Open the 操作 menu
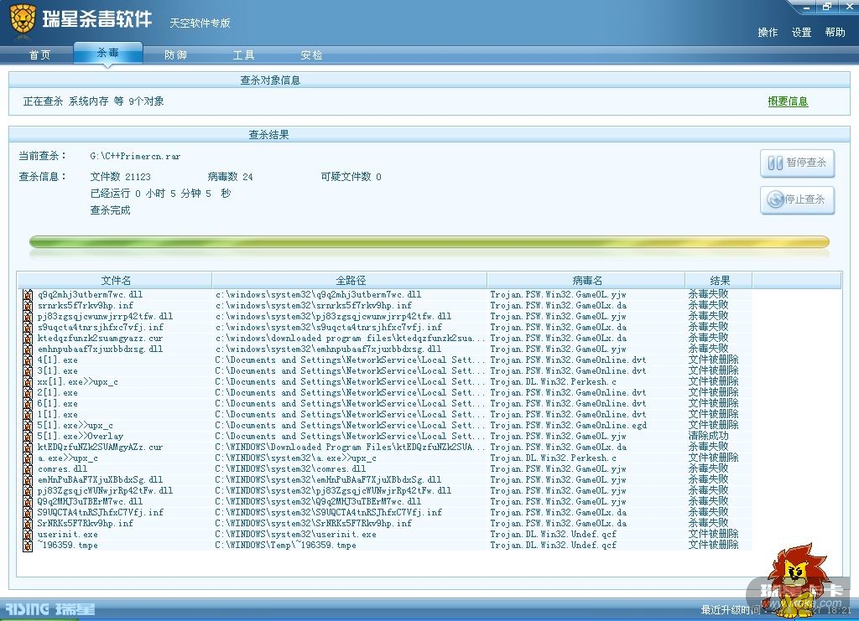This screenshot has height=621, width=859. [768, 33]
